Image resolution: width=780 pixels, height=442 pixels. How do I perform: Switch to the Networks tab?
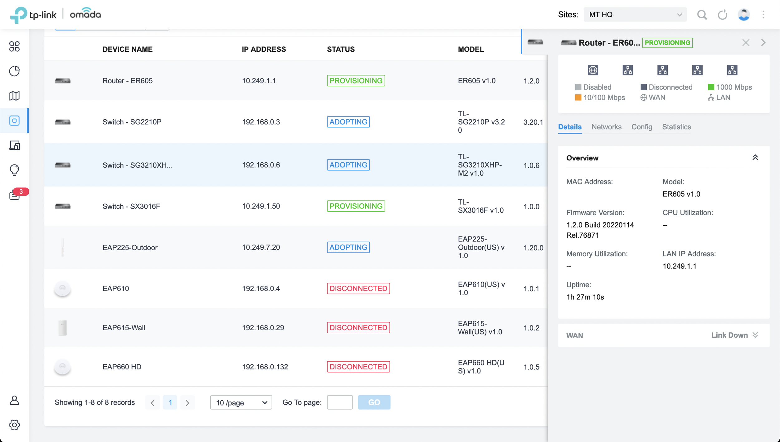[x=606, y=127]
